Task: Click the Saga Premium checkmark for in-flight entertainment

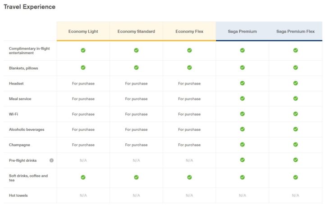Action: click(242, 50)
